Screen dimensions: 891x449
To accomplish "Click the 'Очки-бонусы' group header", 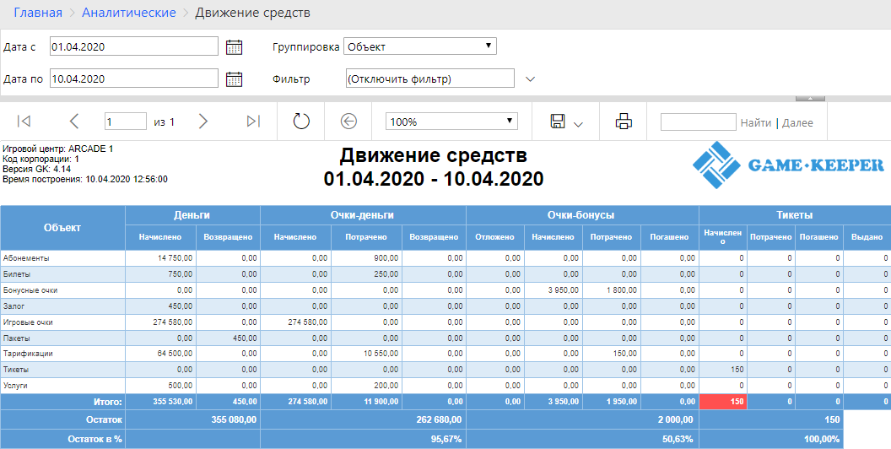I will (582, 215).
